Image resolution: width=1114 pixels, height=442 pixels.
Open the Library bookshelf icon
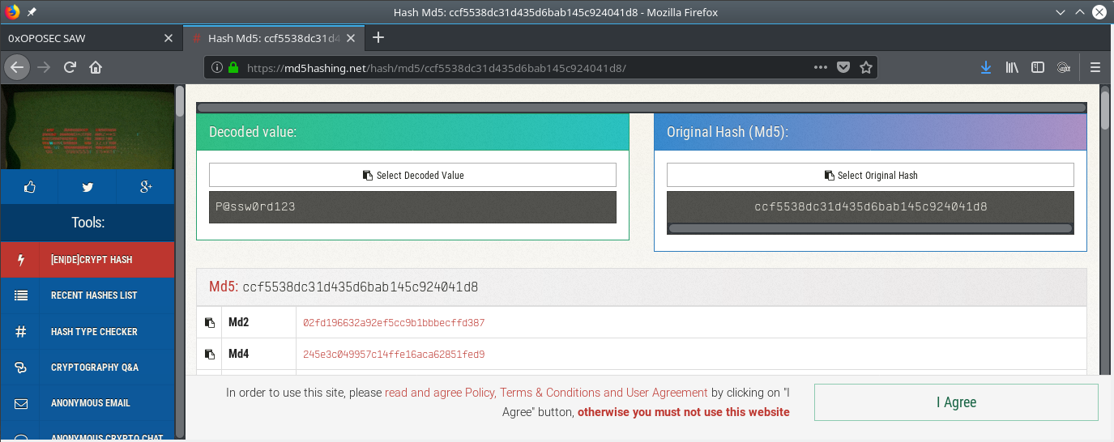coord(1012,68)
